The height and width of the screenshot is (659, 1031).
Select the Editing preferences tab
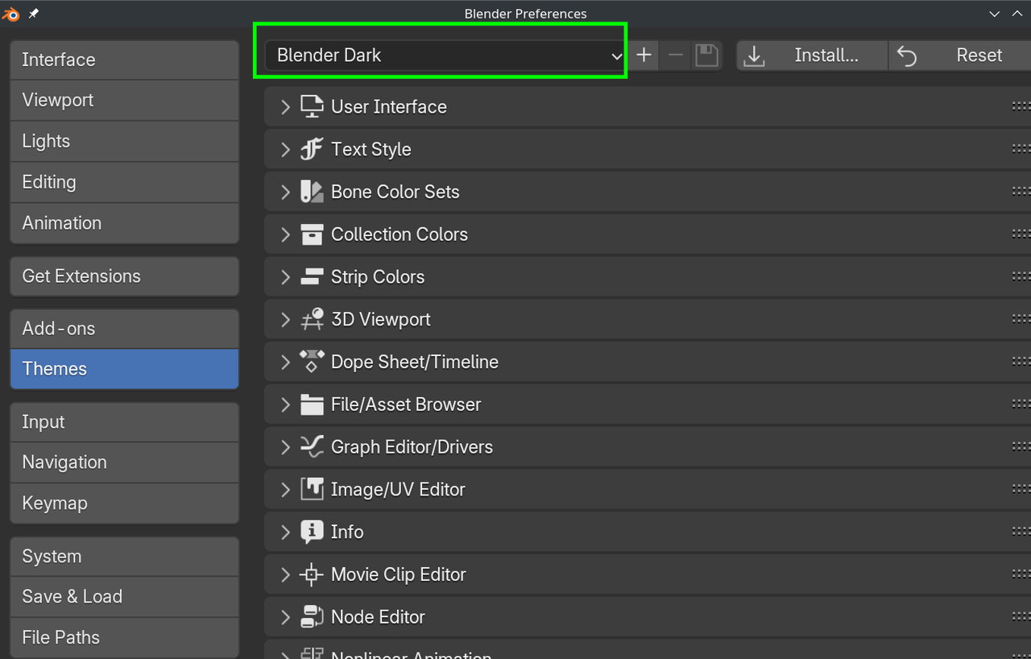click(125, 182)
